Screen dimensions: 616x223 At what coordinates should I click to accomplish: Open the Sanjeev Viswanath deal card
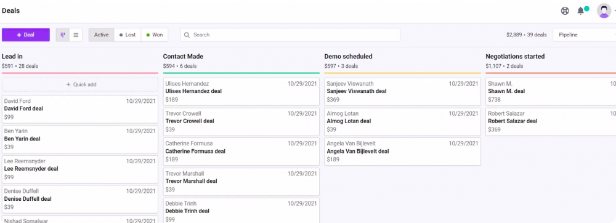[x=402, y=91]
